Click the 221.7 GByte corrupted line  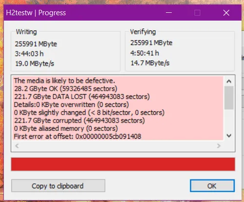pos(80,121)
